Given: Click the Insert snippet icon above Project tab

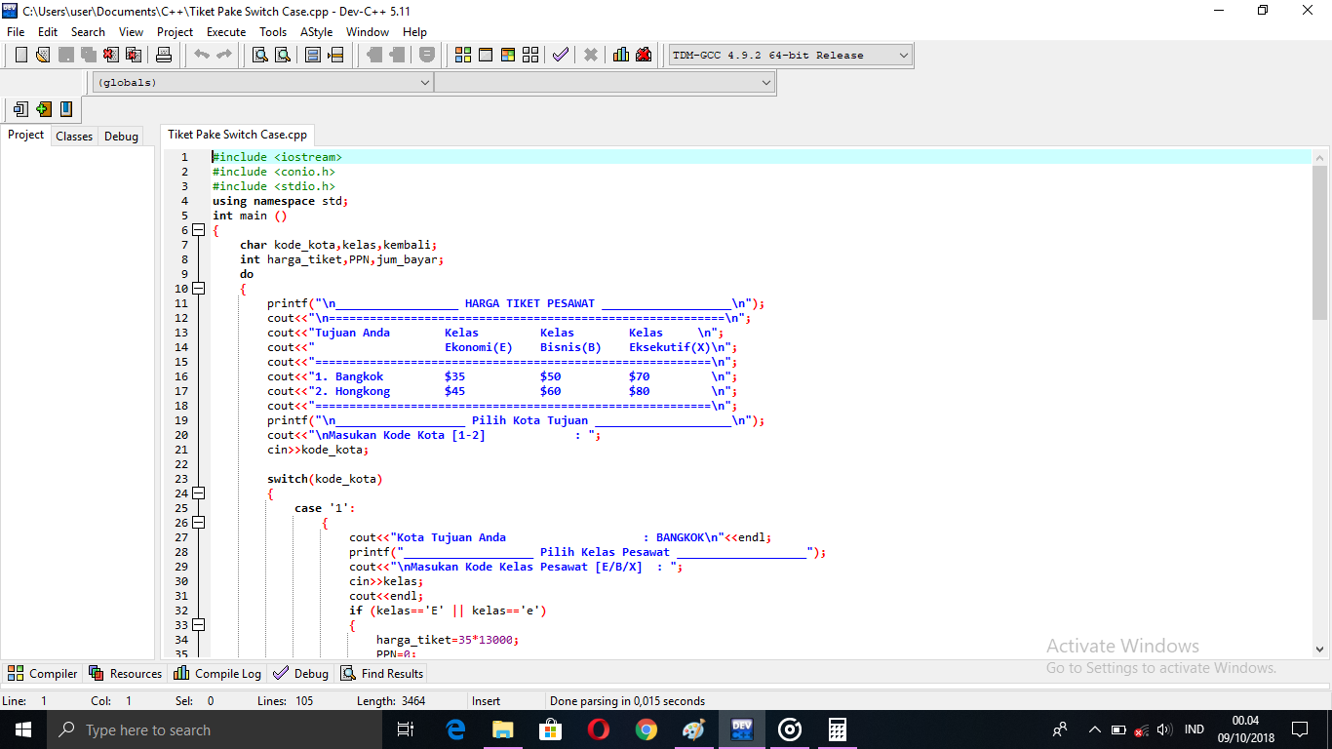Looking at the screenshot, I should pos(20,109).
